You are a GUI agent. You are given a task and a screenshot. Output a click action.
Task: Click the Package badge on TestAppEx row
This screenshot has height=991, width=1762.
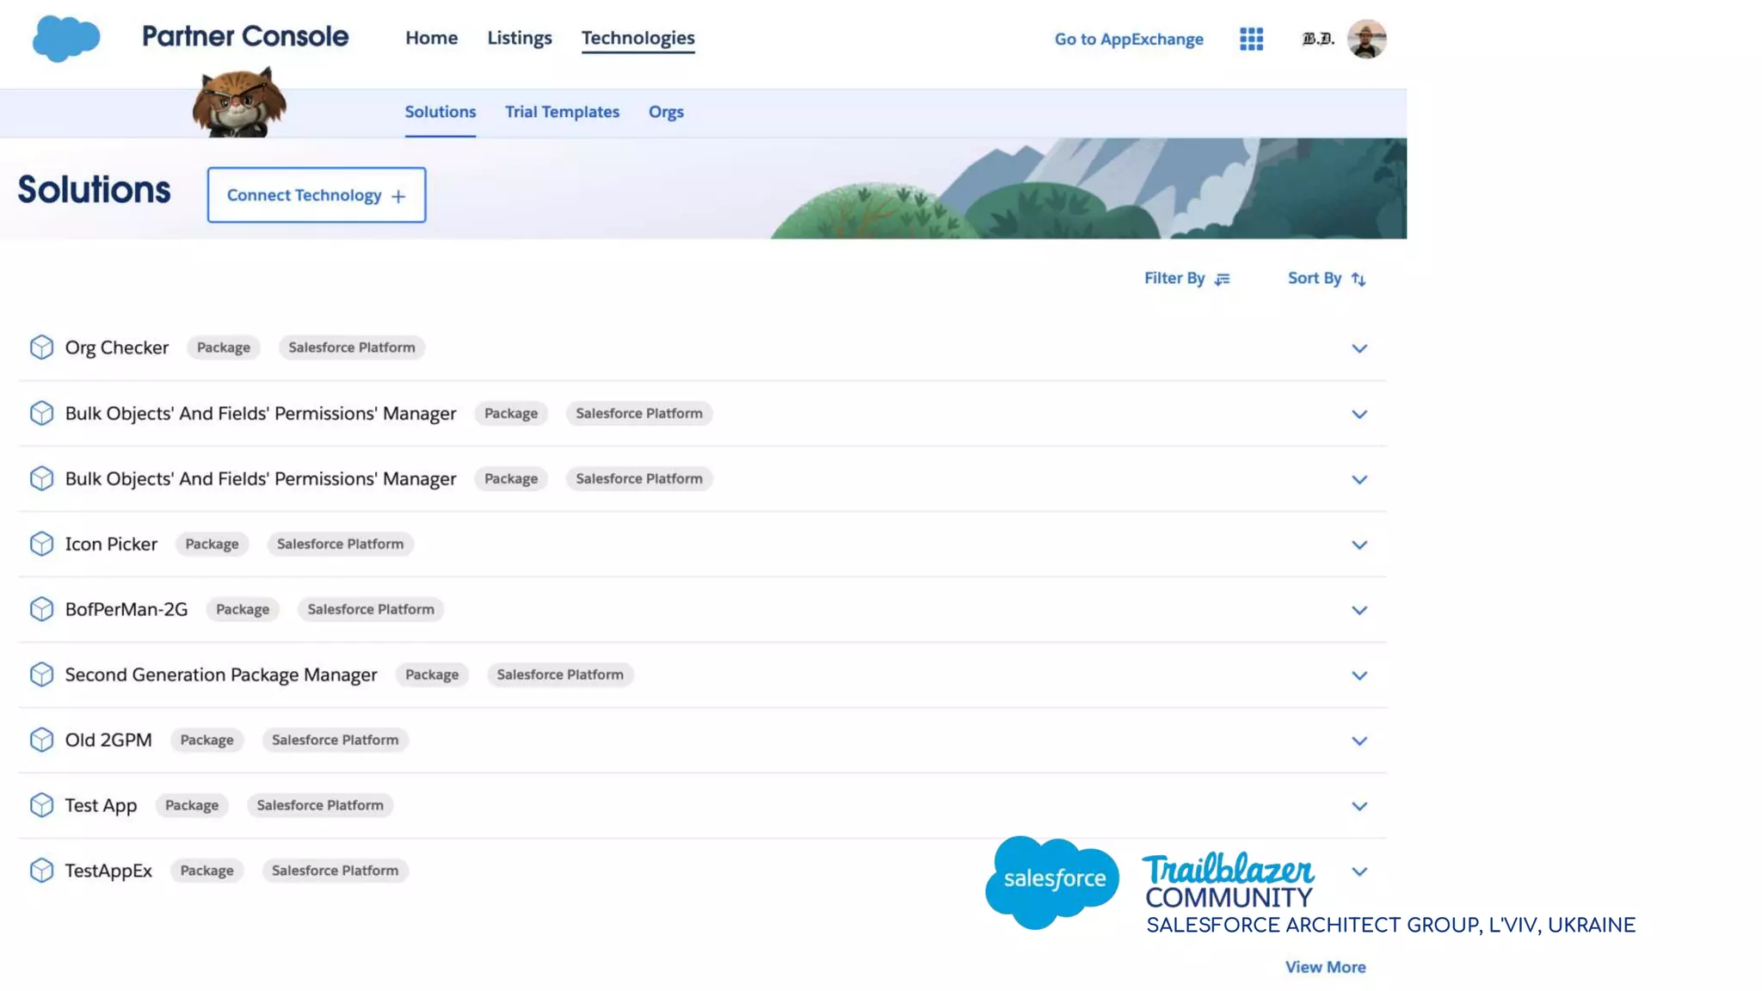(x=206, y=871)
